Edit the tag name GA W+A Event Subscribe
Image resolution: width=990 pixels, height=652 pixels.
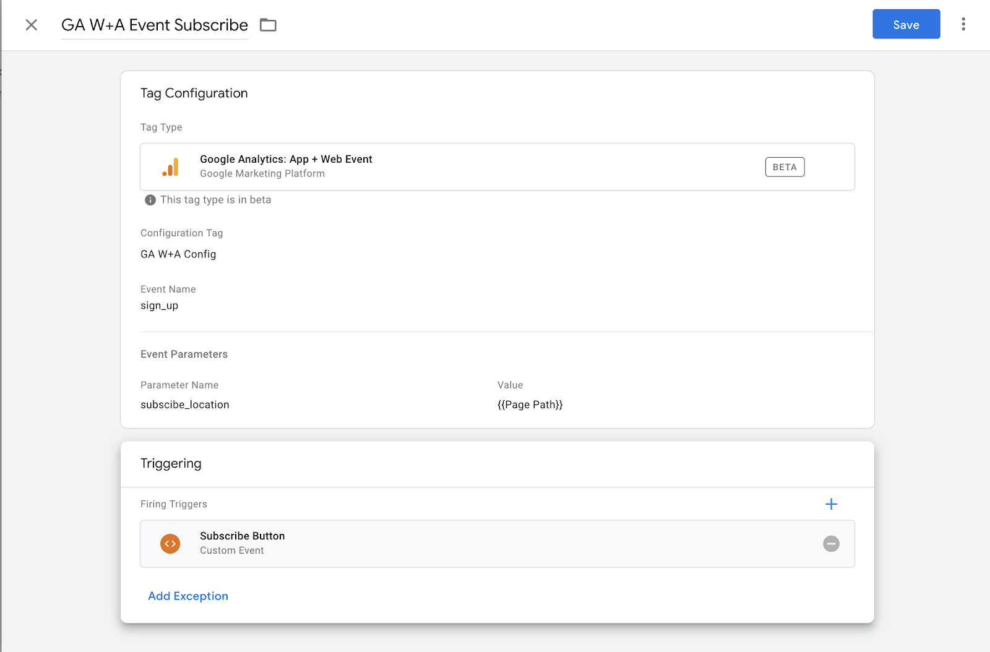coord(155,25)
